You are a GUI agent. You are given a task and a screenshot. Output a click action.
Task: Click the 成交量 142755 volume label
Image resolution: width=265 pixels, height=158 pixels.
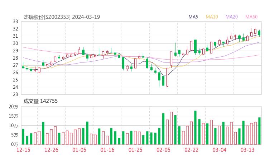pyautogui.click(x=40, y=101)
